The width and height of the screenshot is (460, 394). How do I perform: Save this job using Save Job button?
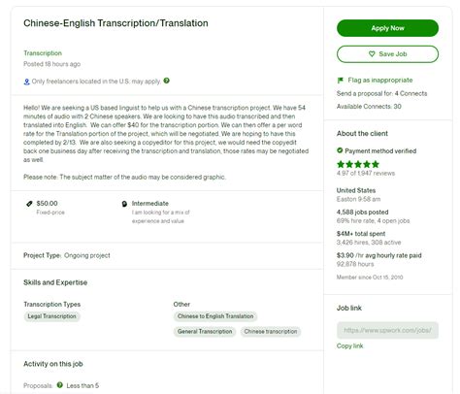coord(387,54)
